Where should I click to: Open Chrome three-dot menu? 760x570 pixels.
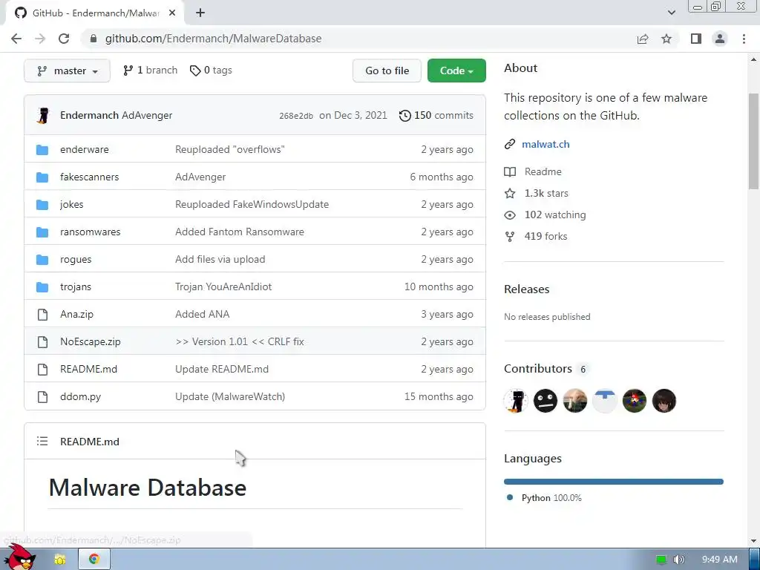coord(744,39)
